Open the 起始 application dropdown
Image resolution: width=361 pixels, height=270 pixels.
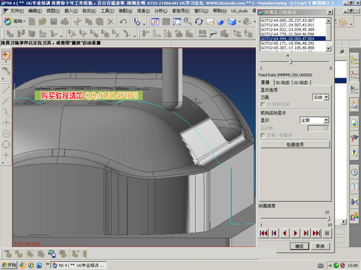pos(15,21)
